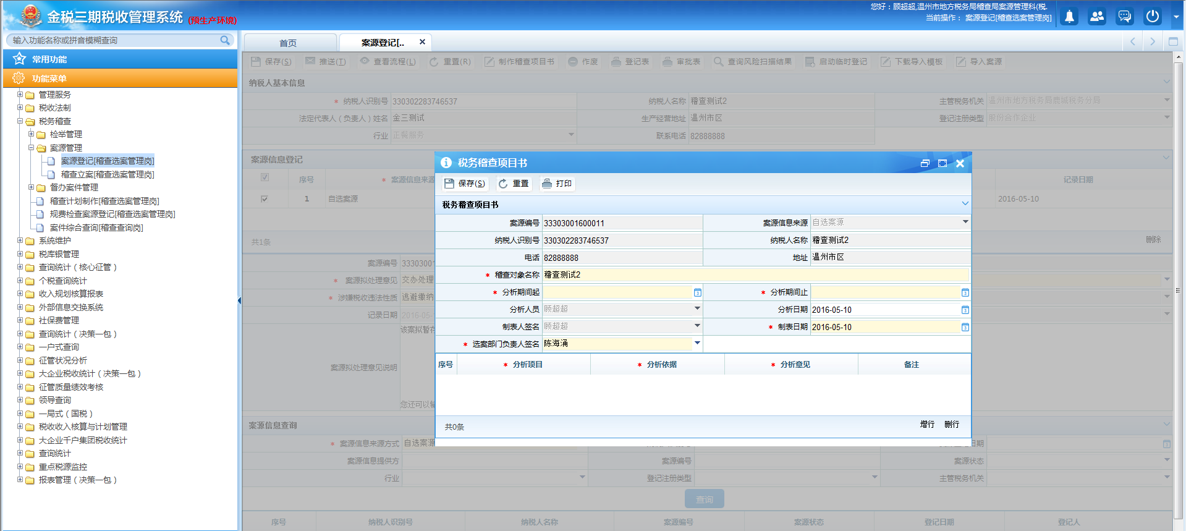Open the 常用功能 panel
The height and width of the screenshot is (531, 1186).
click(121, 59)
